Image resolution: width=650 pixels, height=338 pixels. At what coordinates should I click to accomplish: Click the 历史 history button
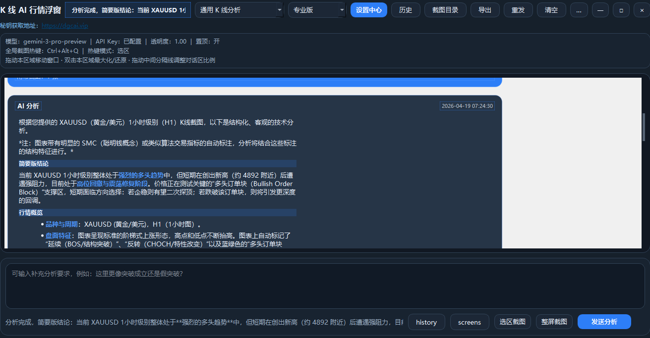click(406, 9)
